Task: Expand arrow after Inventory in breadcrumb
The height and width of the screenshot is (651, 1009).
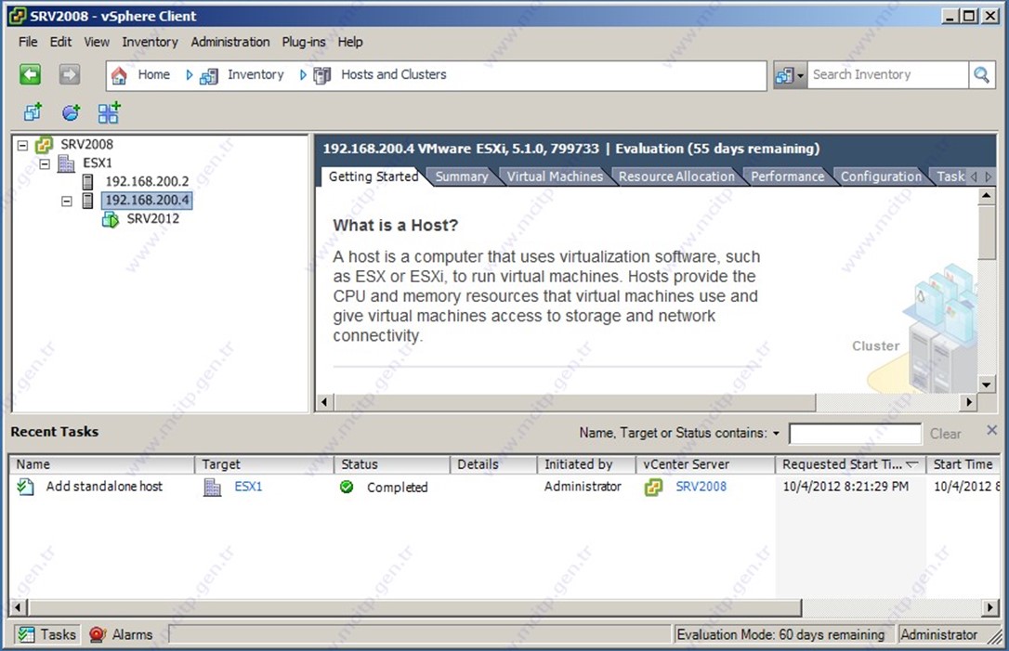Action: click(303, 75)
